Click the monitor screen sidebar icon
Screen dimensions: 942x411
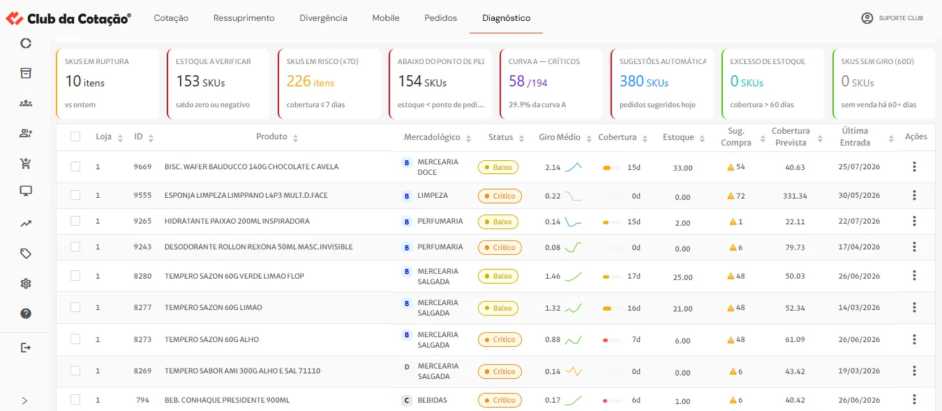tap(26, 191)
